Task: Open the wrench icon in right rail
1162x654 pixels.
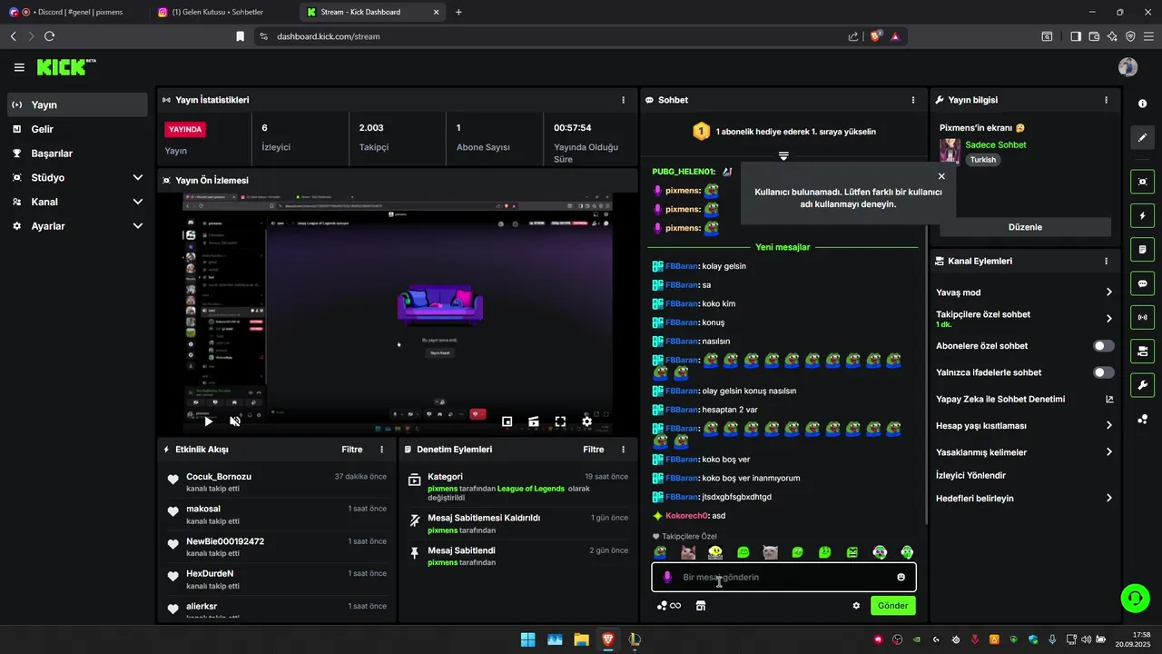Action: coord(1142,385)
